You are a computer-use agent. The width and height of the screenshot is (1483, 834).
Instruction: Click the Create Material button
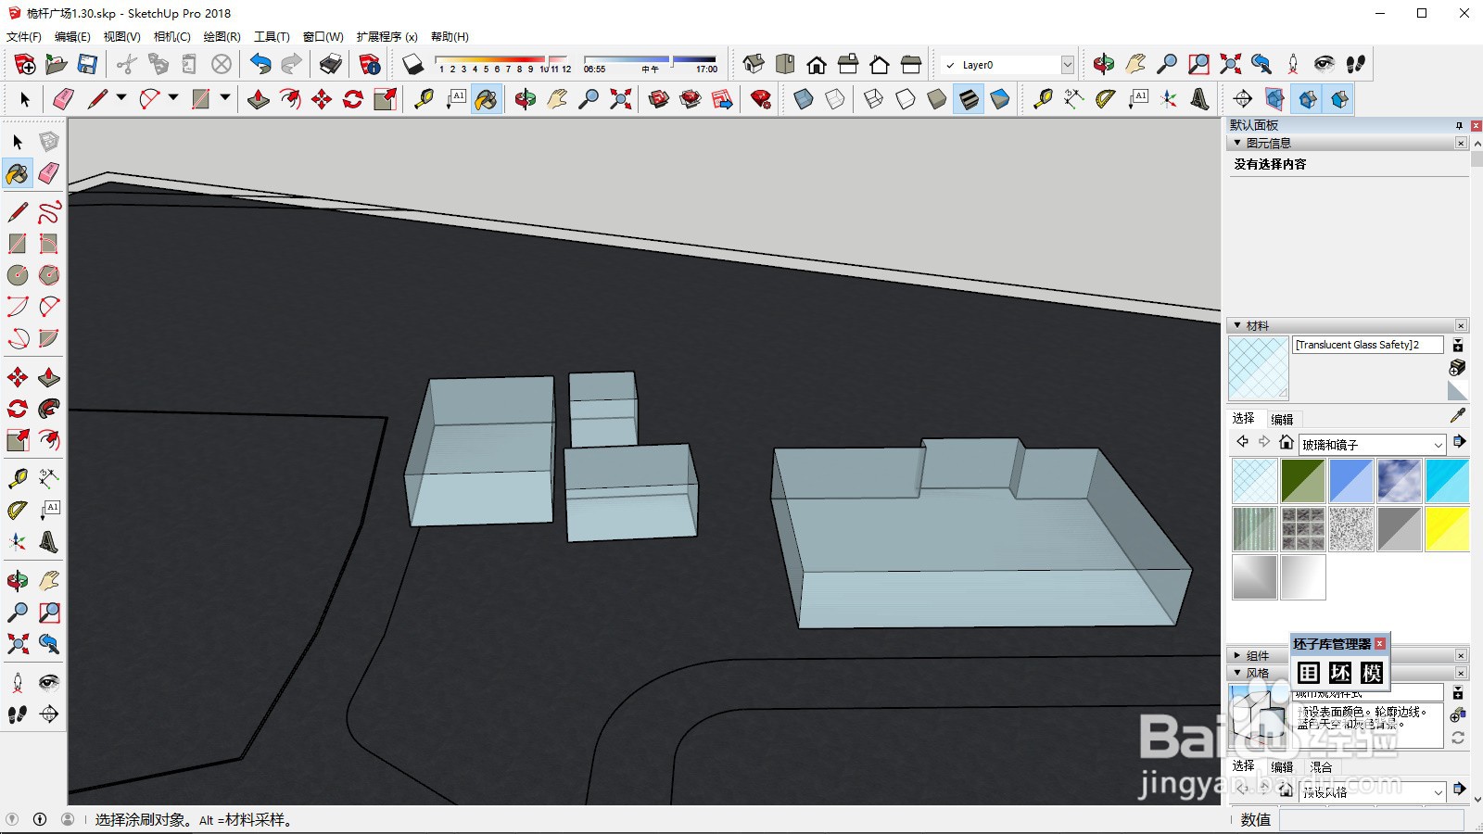pyautogui.click(x=1457, y=367)
